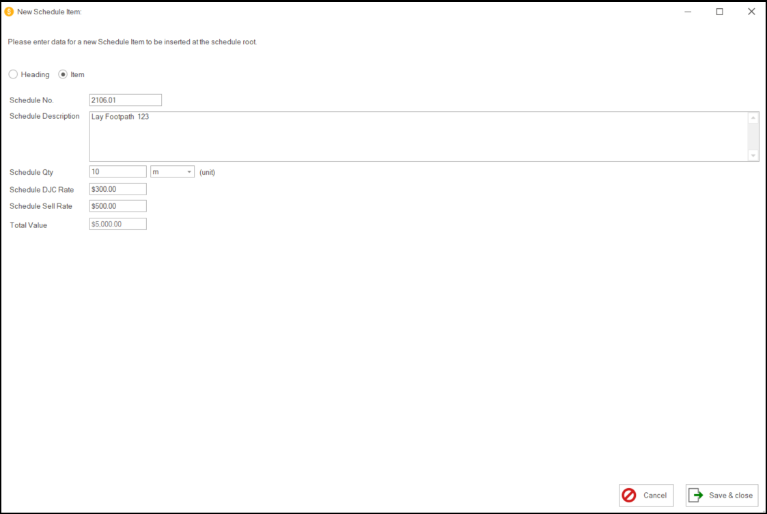This screenshot has width=767, height=514.
Task: Click the Schedule Sell Rate label
Action: pos(40,206)
